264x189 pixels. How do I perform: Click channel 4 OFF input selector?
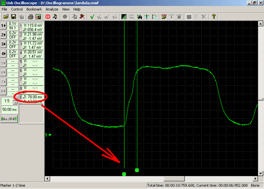coord(12,56)
